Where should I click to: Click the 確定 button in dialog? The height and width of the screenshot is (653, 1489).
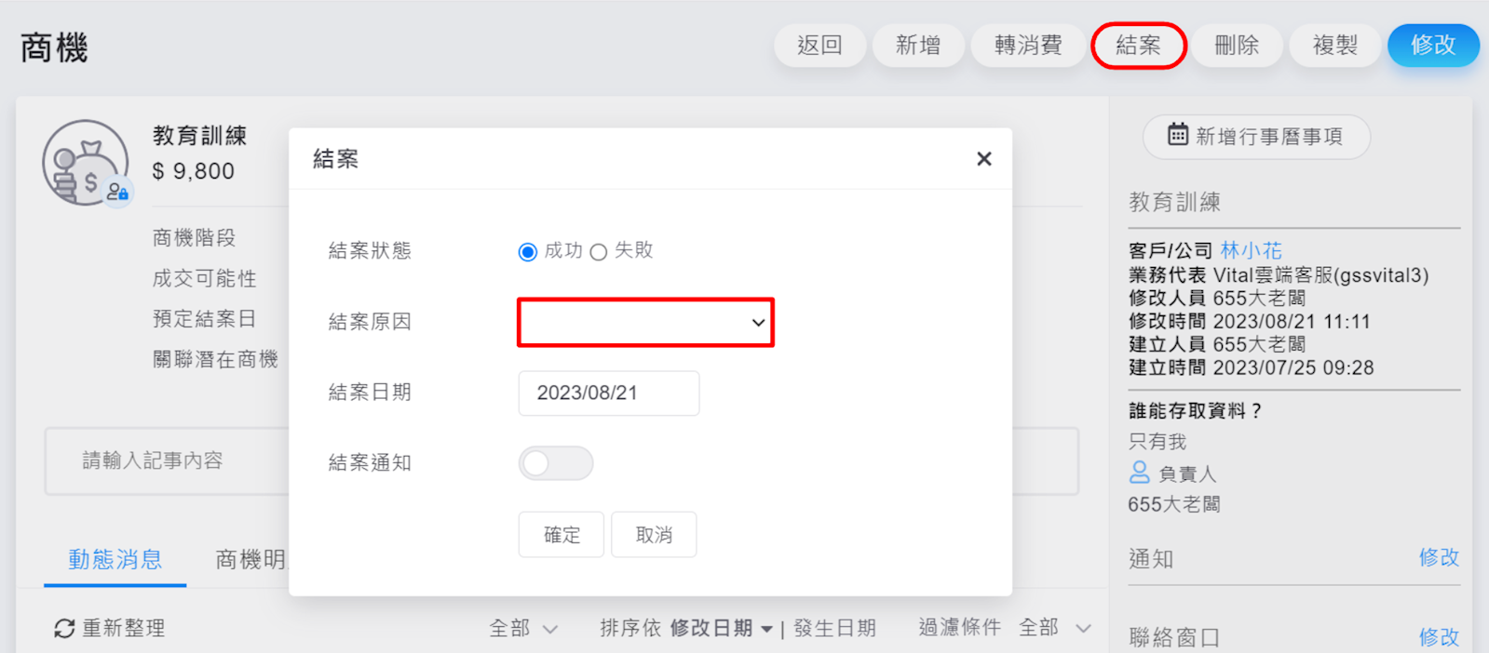coord(562,535)
